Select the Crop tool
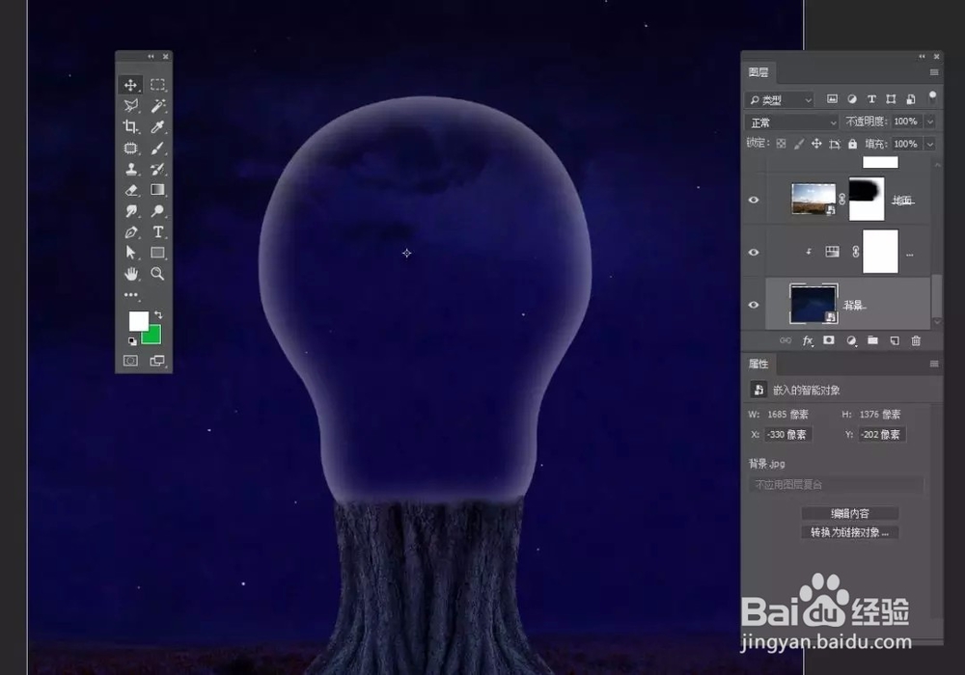 pos(130,126)
